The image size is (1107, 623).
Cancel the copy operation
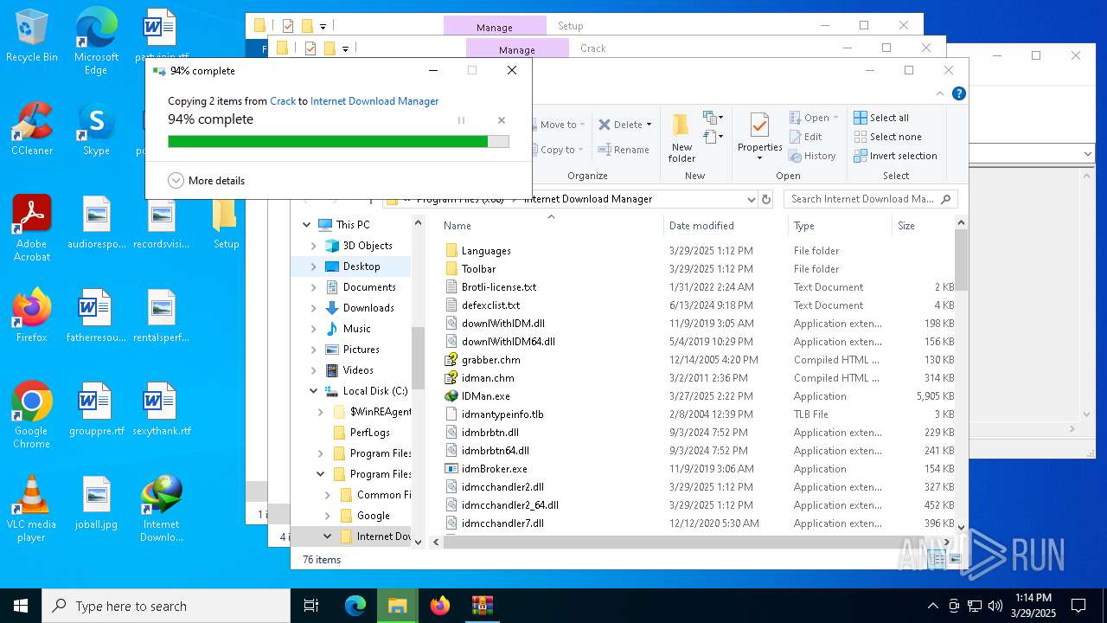tap(502, 120)
